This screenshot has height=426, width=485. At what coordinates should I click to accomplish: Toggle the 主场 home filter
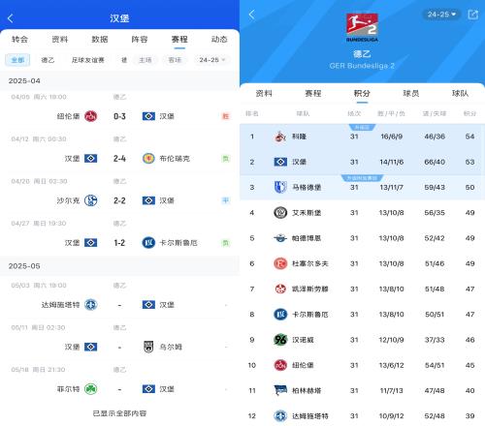pyautogui.click(x=145, y=60)
